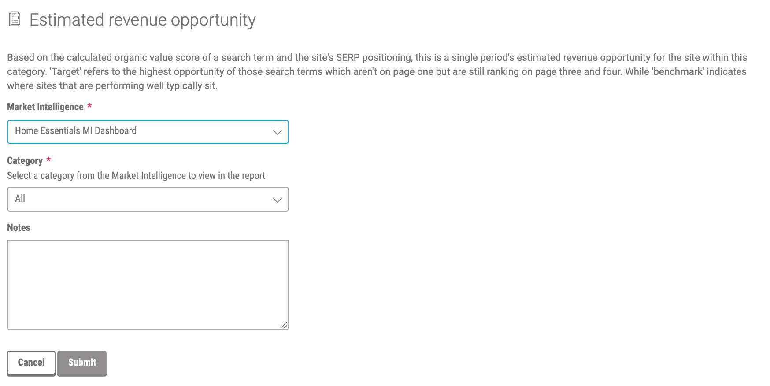Screen dimensions: 770x386
Task: Click the Market Intelligence dropdown chevron arrow
Action: (277, 132)
